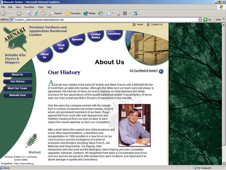Click the Mail envelope toolbar icon

click(109, 13)
